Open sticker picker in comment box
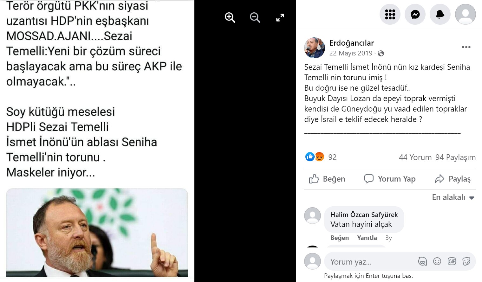The width and height of the screenshot is (482, 282). 466,261
